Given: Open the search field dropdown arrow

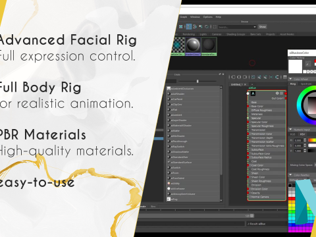Looking at the screenshot, I should pos(255,27).
